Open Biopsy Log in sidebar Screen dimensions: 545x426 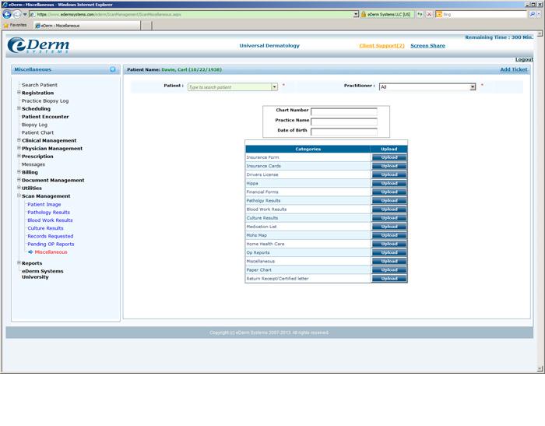(x=34, y=125)
